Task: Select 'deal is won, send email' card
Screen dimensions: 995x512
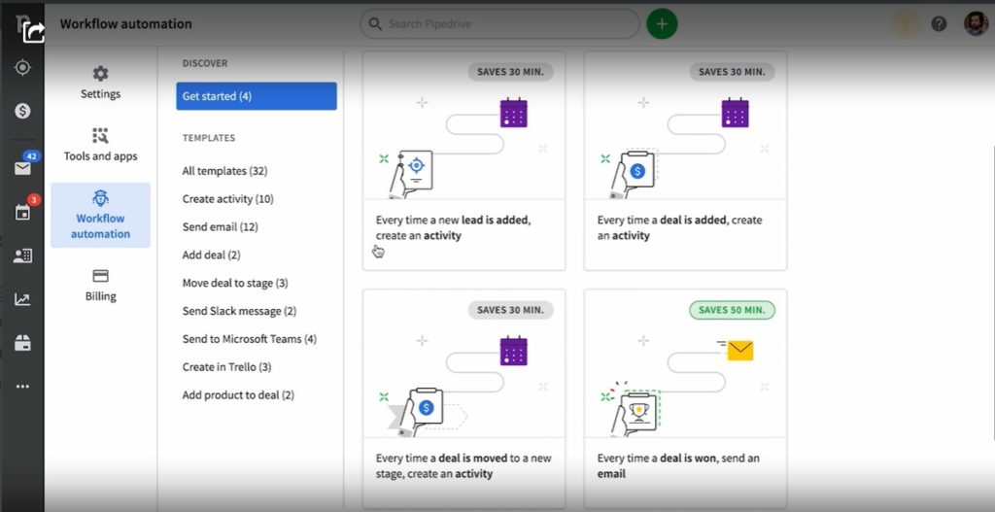Action: (x=685, y=399)
